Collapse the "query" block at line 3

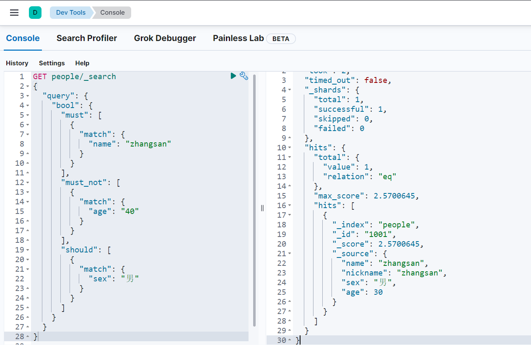pos(28,96)
